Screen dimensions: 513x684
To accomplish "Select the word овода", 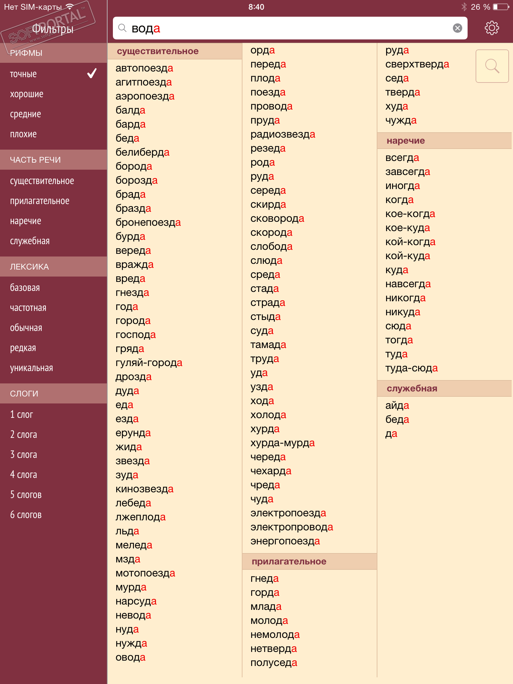I will [x=131, y=657].
